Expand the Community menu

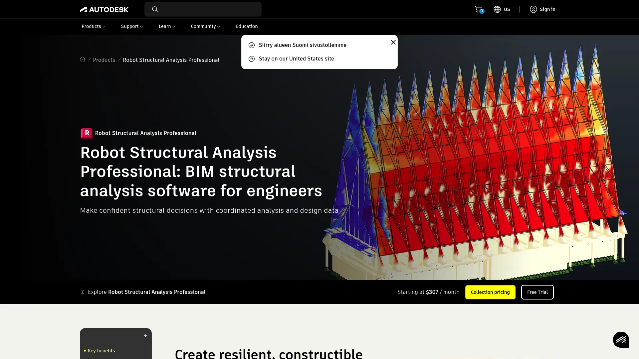click(x=206, y=26)
